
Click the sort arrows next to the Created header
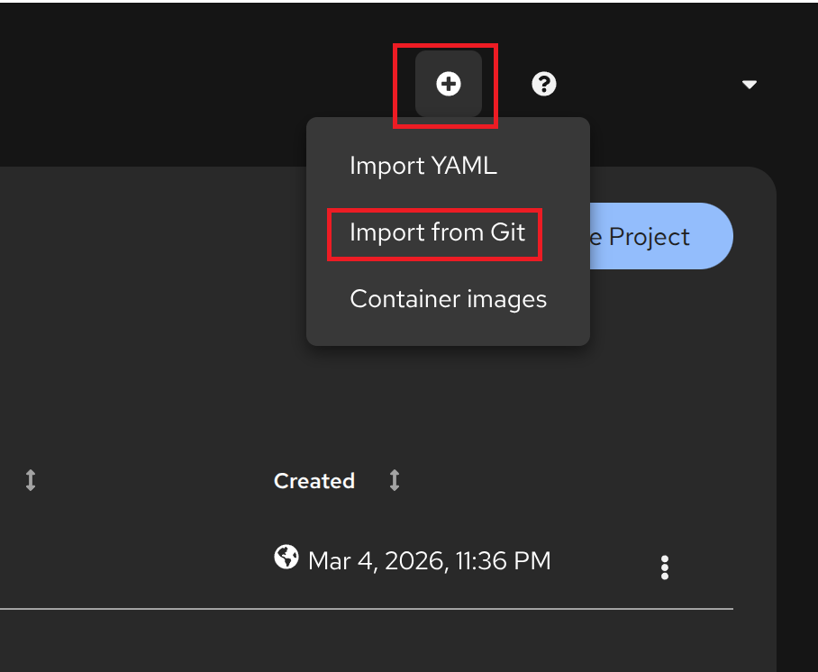394,480
